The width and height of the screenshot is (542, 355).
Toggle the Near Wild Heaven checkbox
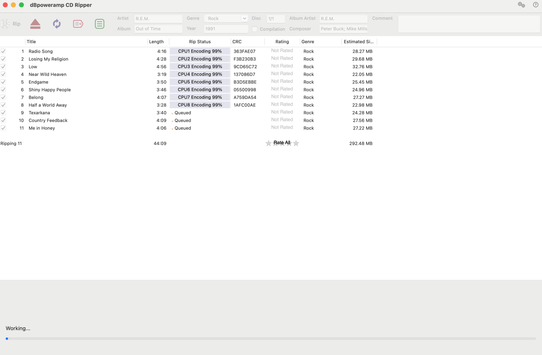[x=3, y=74]
